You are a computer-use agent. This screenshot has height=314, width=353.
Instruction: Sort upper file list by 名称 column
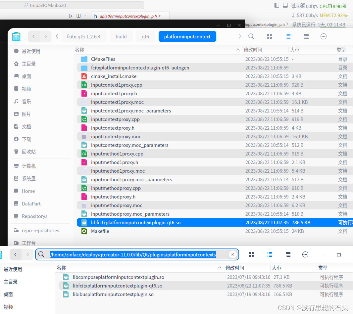tap(157, 50)
